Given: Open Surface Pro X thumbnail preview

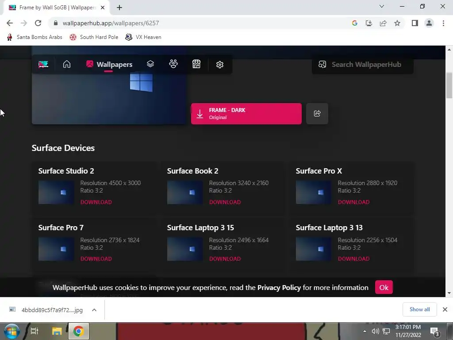Looking at the screenshot, I should tap(314, 192).
